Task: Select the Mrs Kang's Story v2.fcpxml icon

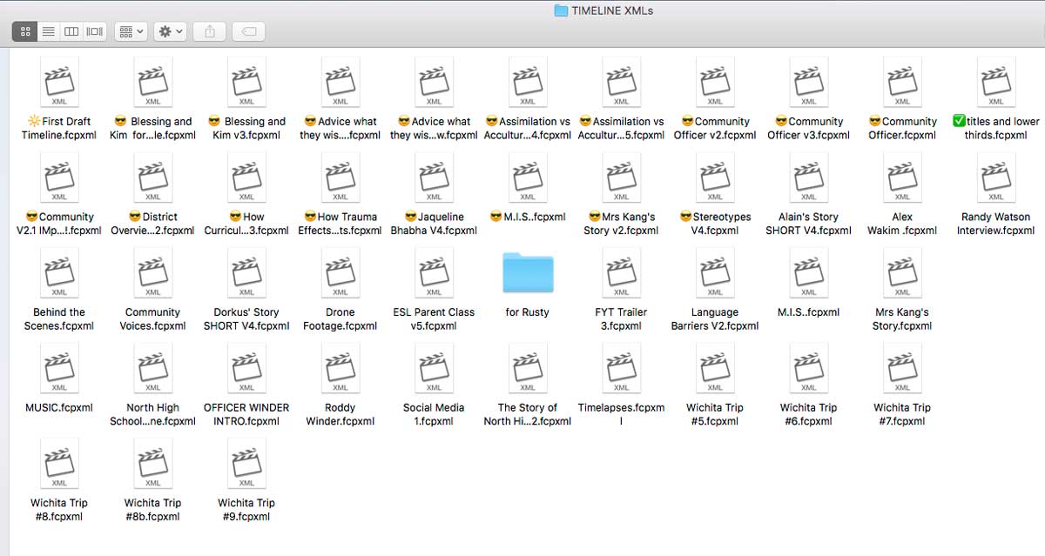Action: 622,178
